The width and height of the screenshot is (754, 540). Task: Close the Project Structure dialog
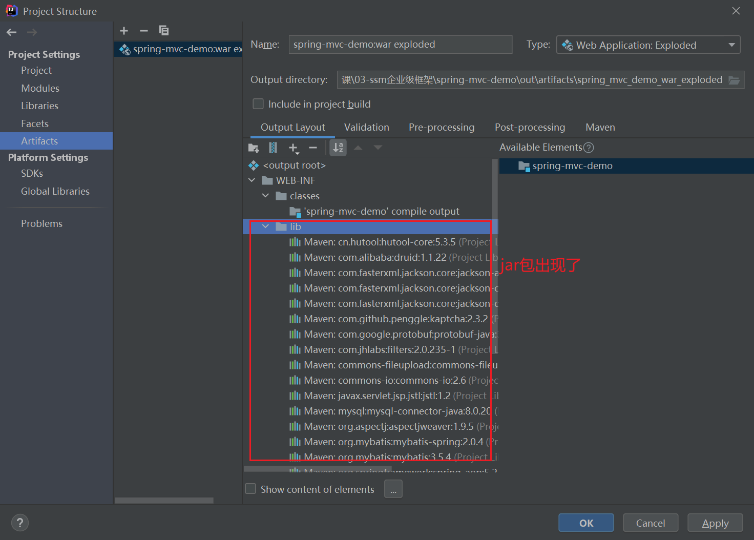point(736,11)
